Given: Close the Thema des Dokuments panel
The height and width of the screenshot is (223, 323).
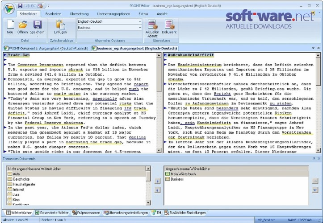Looking at the screenshot, I should (x=319, y=159).
